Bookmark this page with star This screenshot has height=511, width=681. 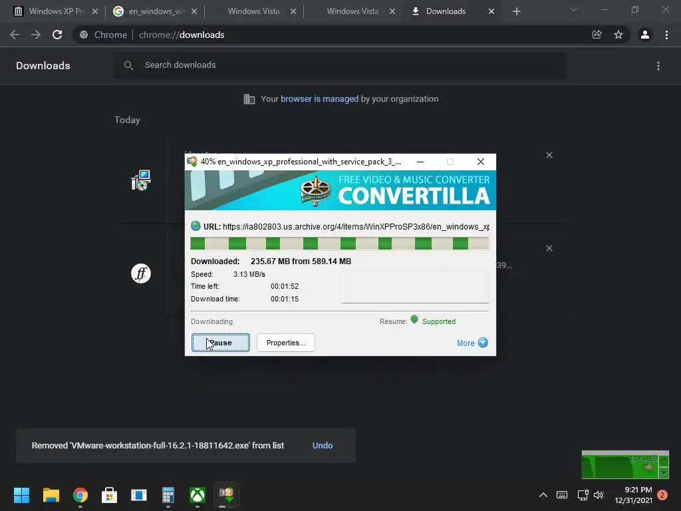click(618, 35)
